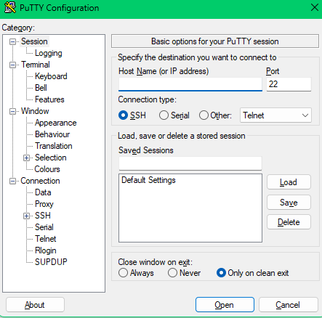Image resolution: width=322 pixels, height=318 pixels.
Task: Expand the Selection tree node
Action: [26, 158]
